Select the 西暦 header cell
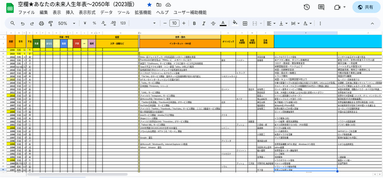383x178 pixels. [11, 42]
